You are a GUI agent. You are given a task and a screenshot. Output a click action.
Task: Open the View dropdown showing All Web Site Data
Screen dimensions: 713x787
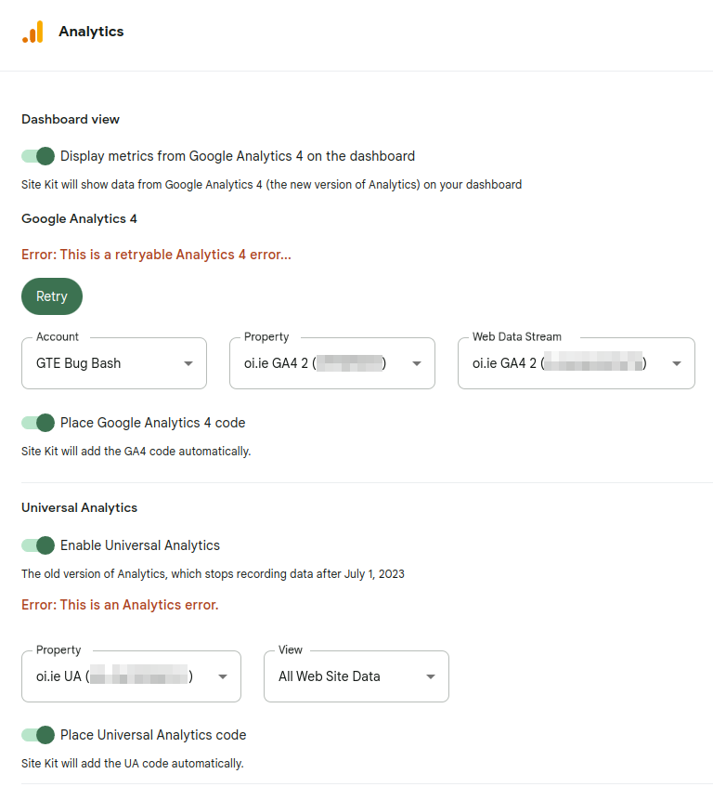tap(356, 676)
